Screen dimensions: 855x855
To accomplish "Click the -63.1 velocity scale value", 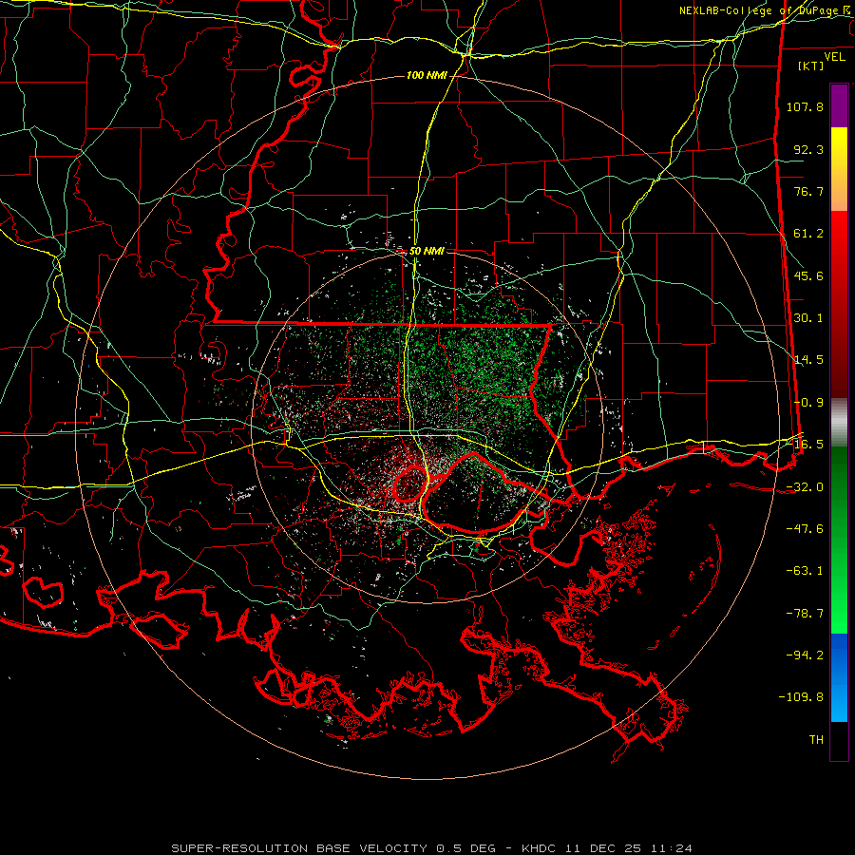I will pyautogui.click(x=805, y=570).
